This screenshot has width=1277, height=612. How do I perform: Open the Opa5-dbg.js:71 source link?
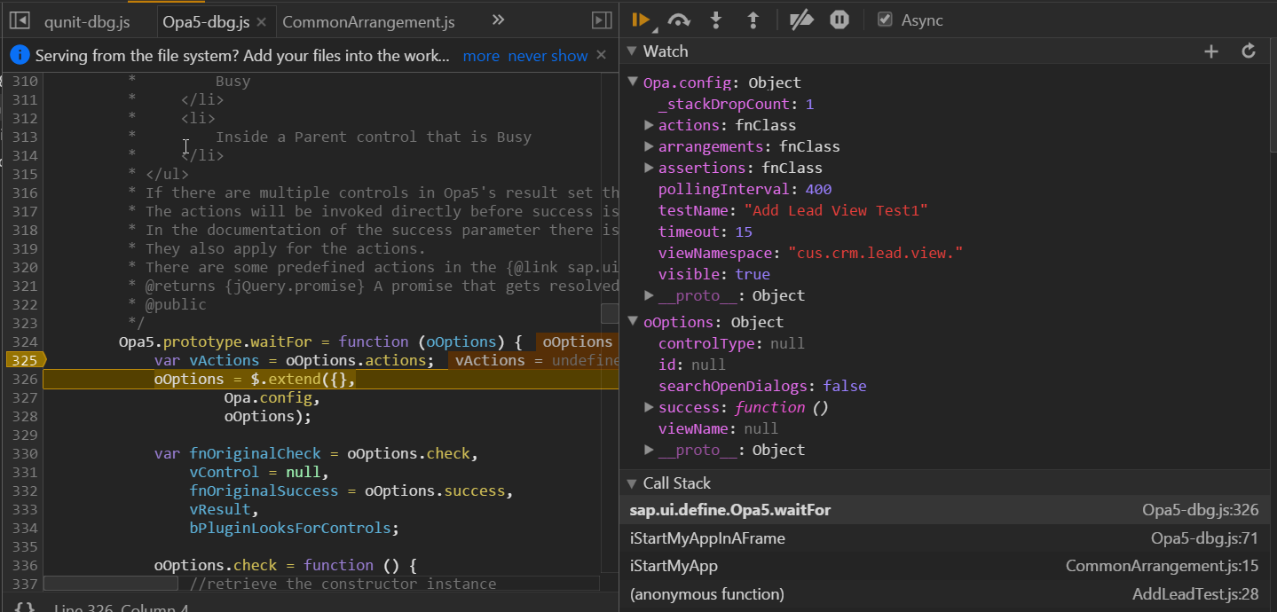(x=1205, y=538)
